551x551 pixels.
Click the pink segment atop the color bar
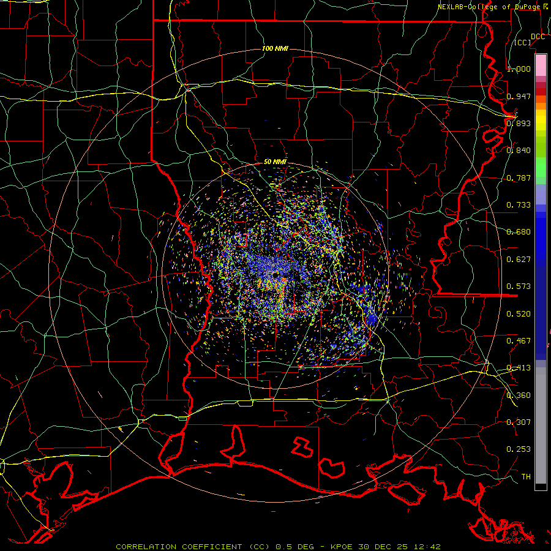tap(541, 65)
